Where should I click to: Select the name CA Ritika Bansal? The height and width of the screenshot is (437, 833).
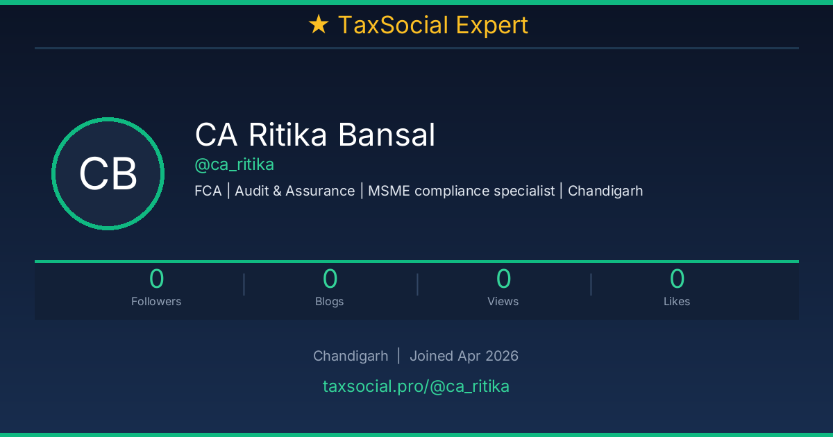pos(315,135)
